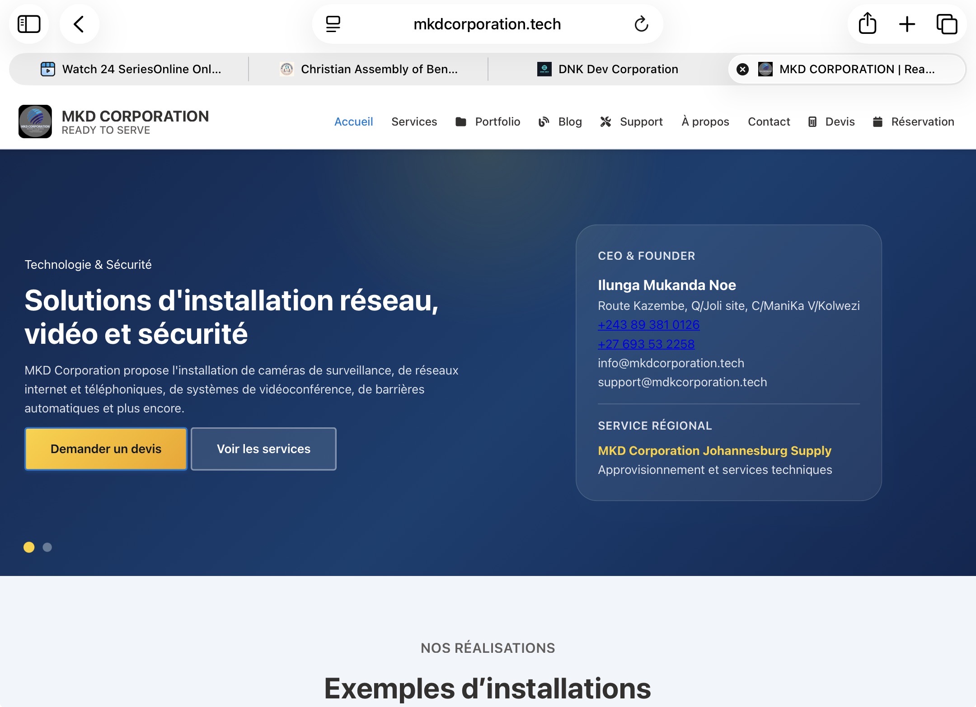Click the Demander un devis button
This screenshot has height=707, width=976.
[106, 449]
